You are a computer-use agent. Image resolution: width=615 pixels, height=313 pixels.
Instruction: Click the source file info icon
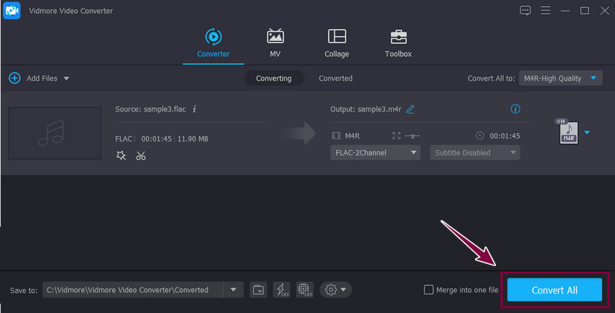(x=194, y=109)
